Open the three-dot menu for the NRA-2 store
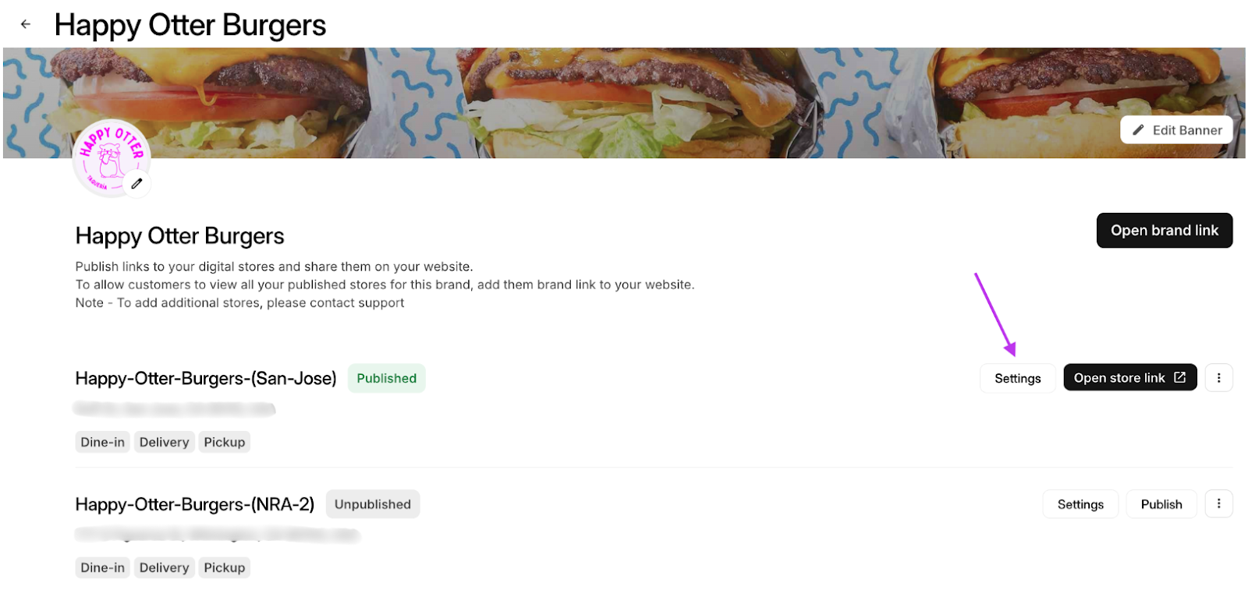Viewport: 1248px width, 590px height. [x=1218, y=503]
